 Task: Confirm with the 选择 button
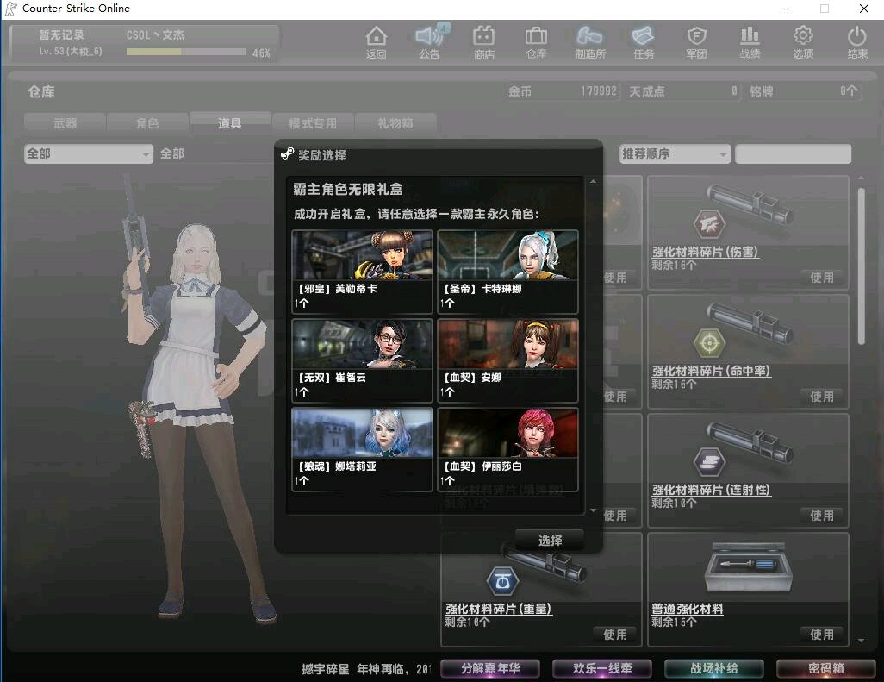(x=550, y=541)
